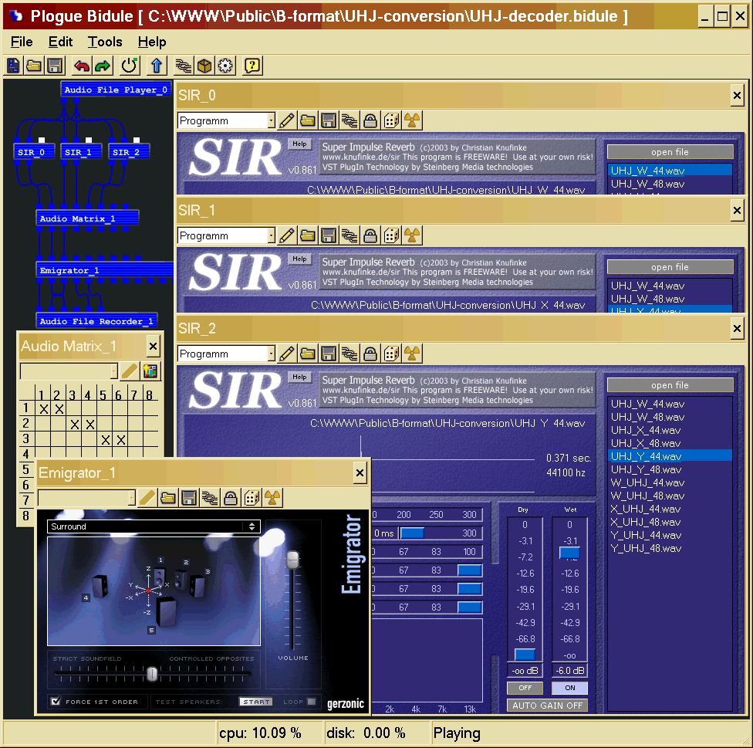Click START for test speakers

[256, 702]
